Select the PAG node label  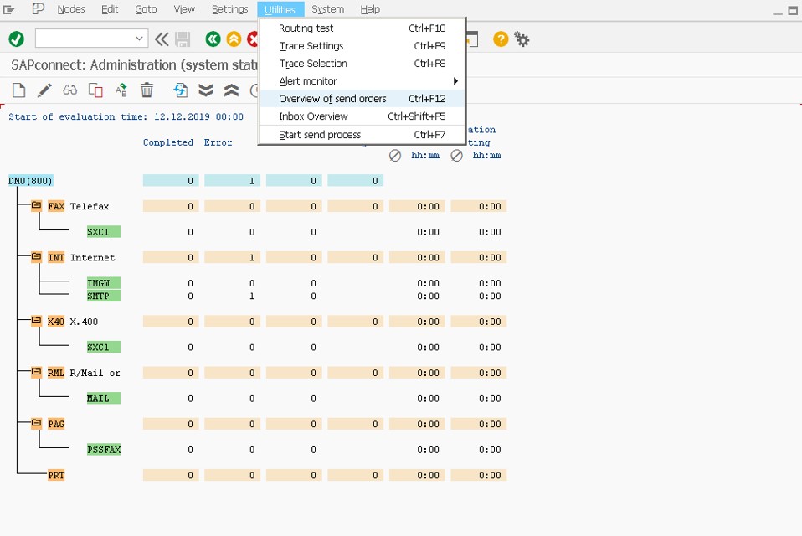(56, 424)
